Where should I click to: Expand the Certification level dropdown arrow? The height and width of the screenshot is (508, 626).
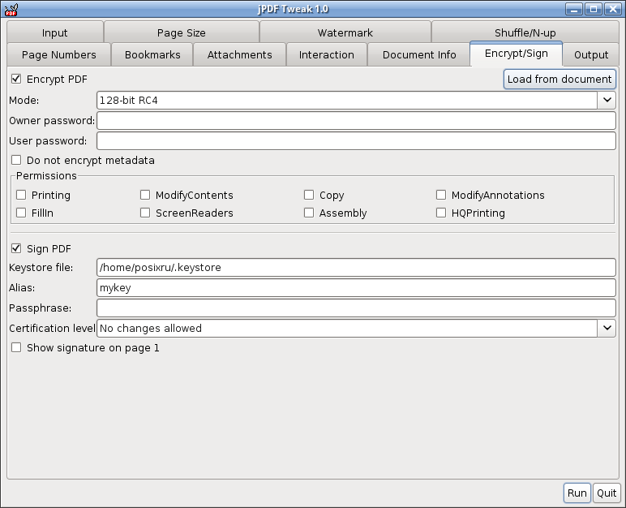pos(607,328)
